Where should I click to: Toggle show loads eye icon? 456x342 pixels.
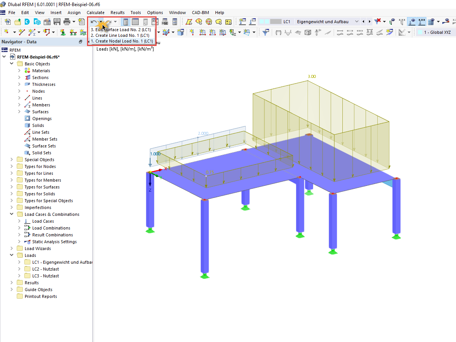412,22
